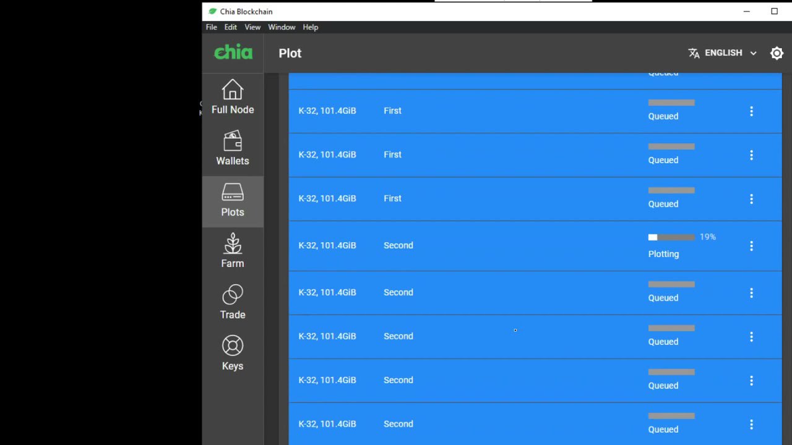
Task: Open the Edit menu
Action: [230, 27]
